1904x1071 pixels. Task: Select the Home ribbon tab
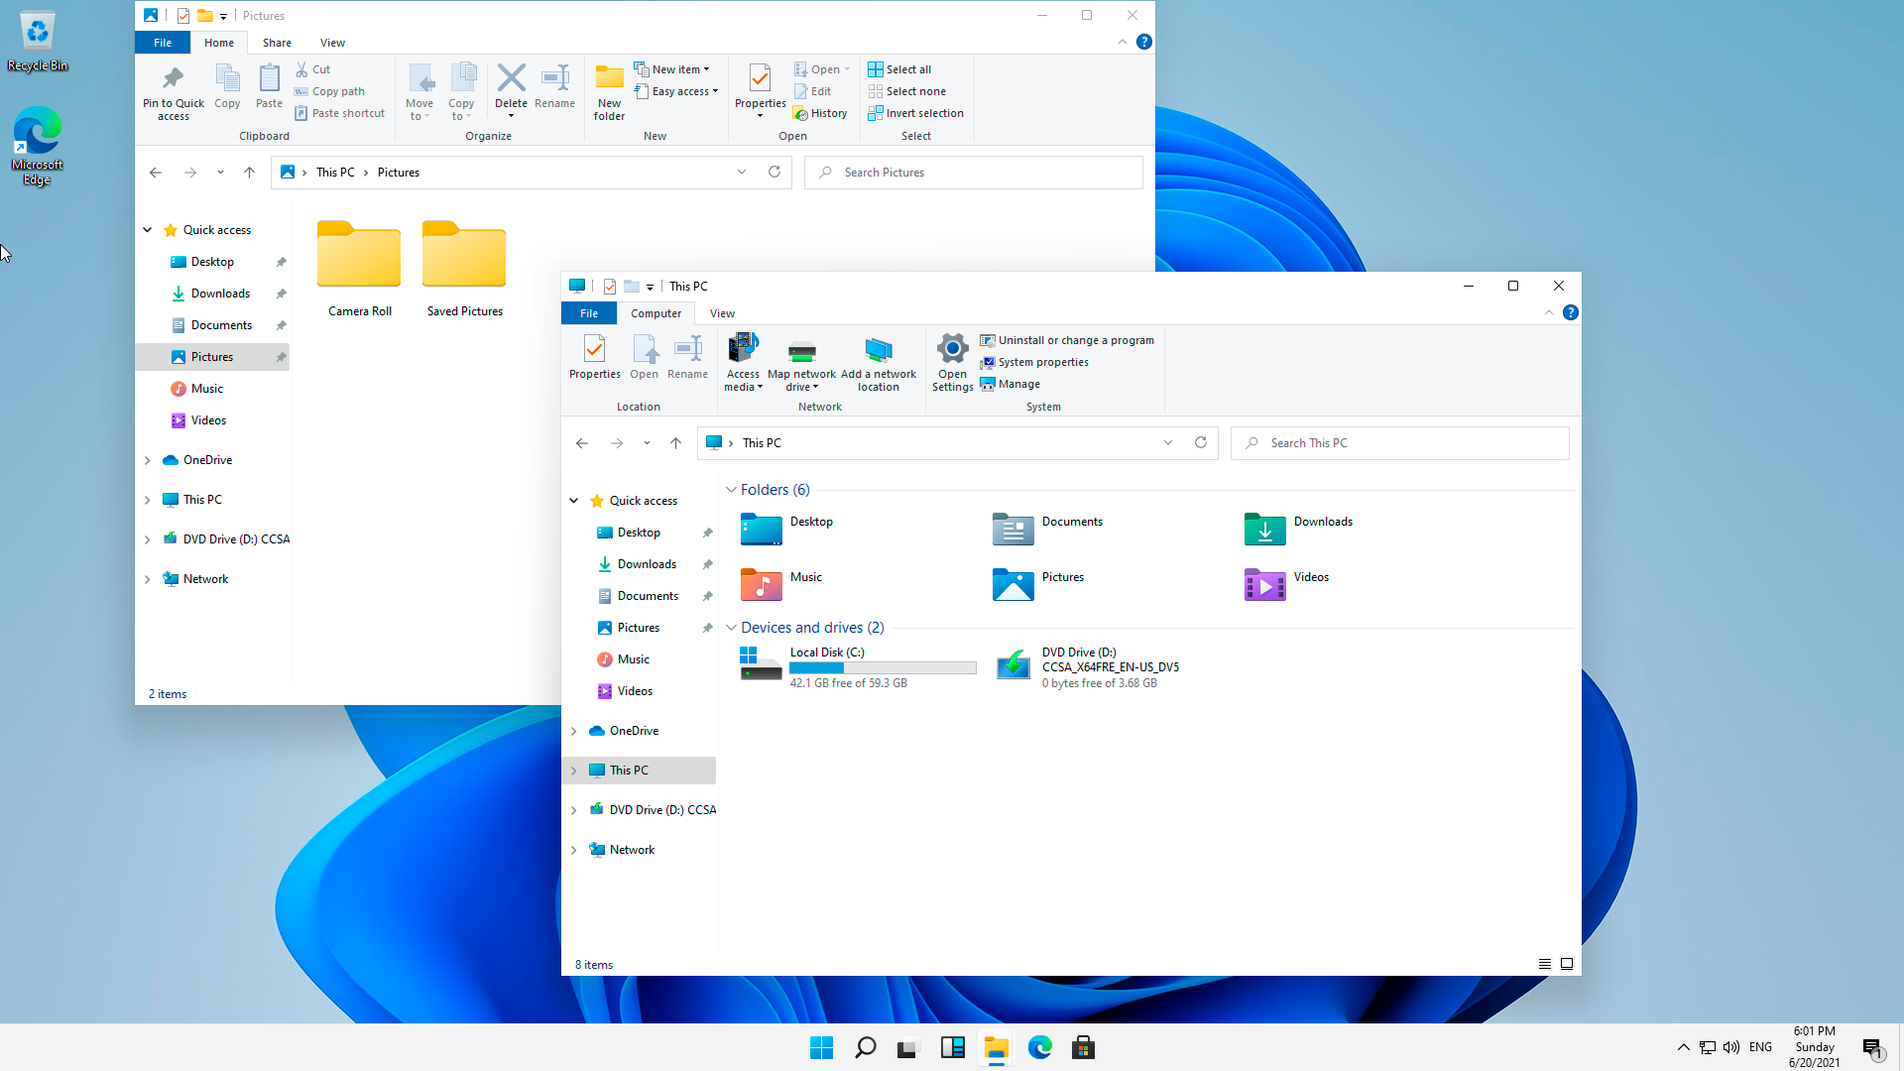point(218,42)
